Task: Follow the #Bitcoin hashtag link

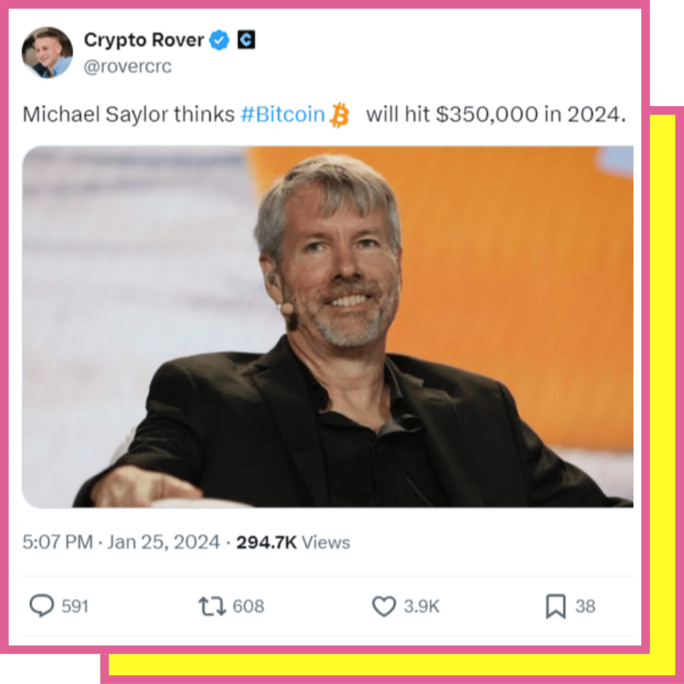Action: (x=283, y=114)
